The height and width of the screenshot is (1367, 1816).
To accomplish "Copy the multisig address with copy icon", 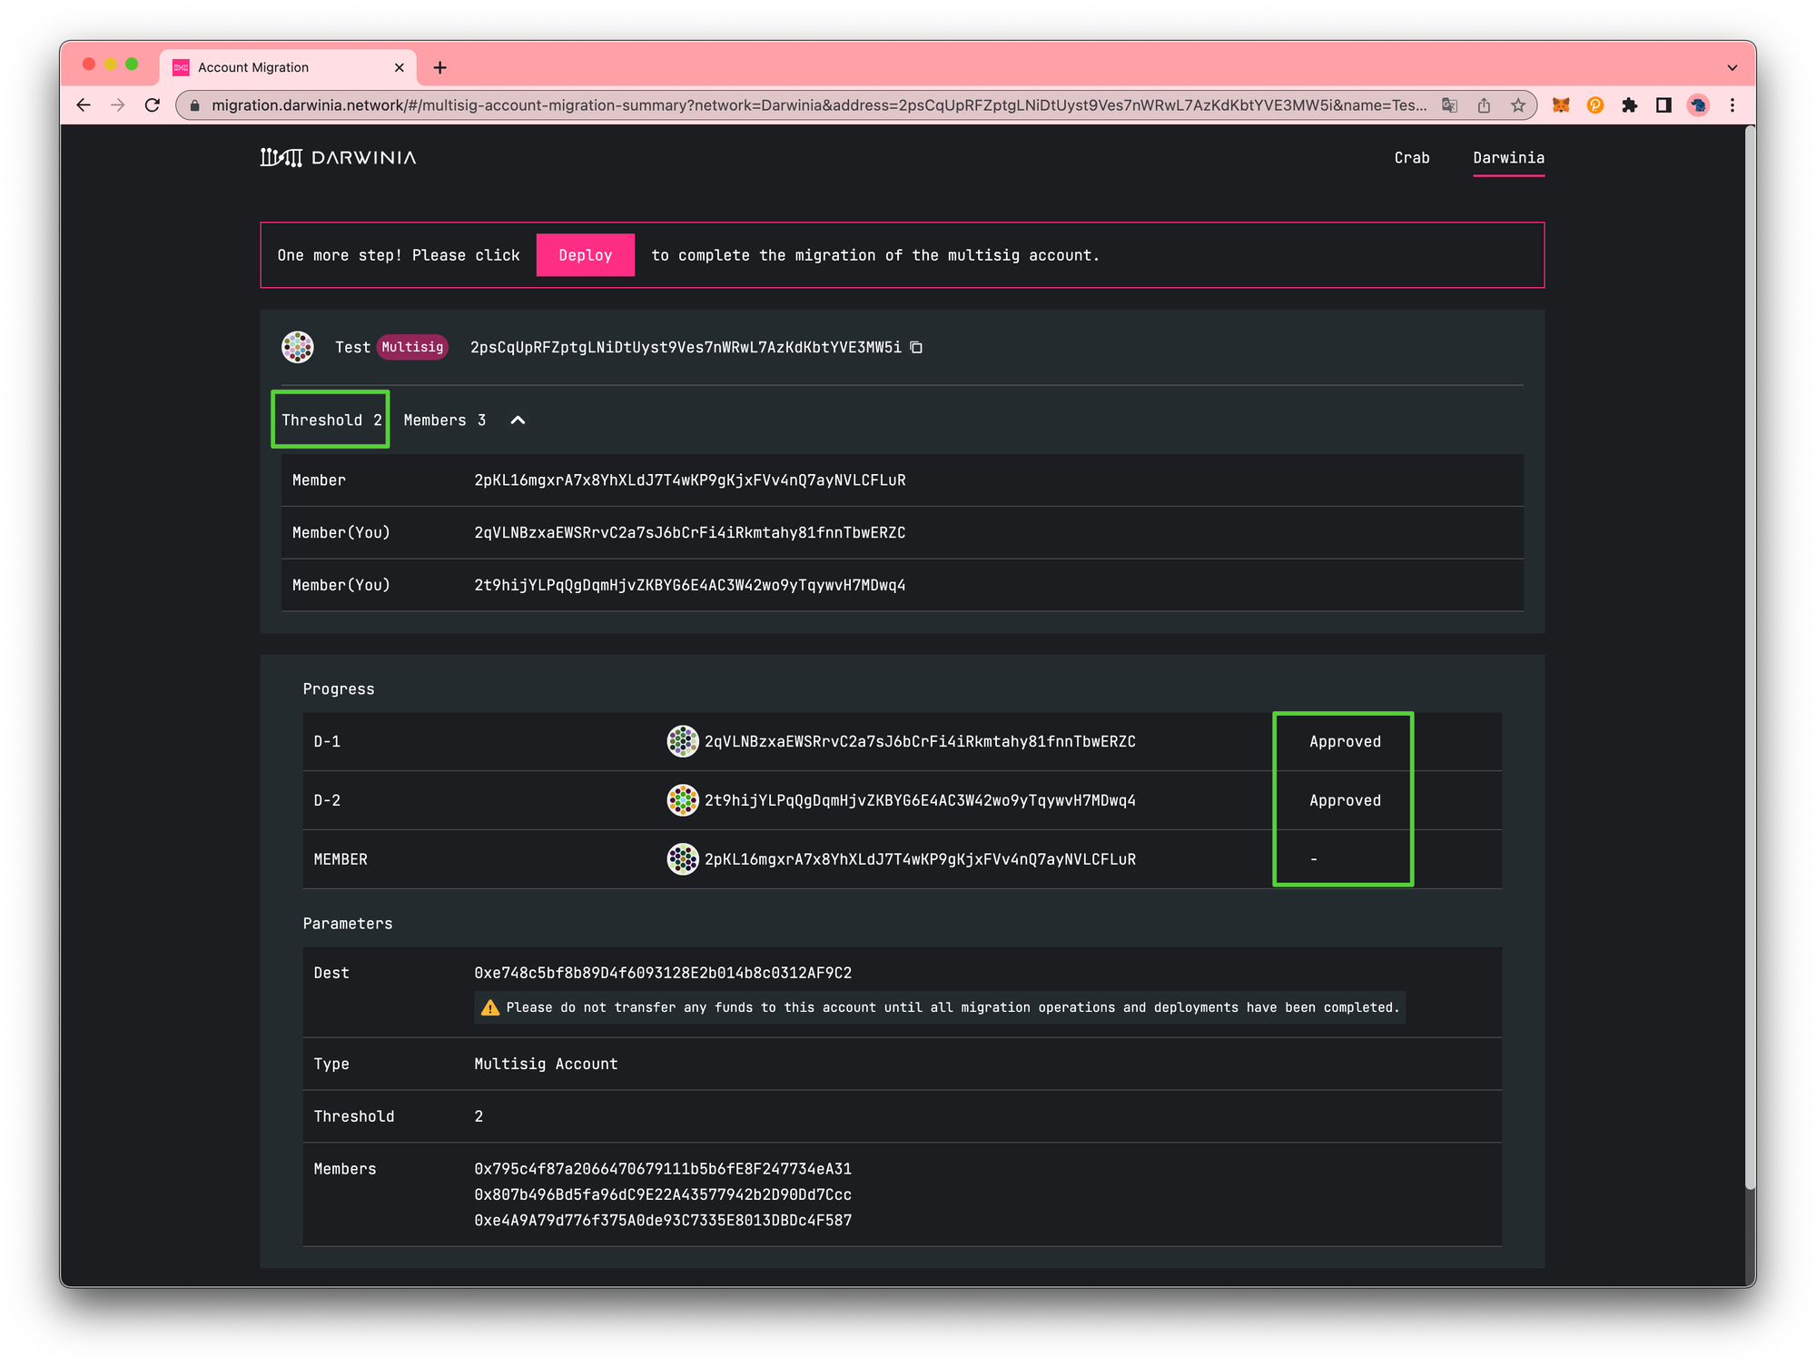I will (x=916, y=347).
